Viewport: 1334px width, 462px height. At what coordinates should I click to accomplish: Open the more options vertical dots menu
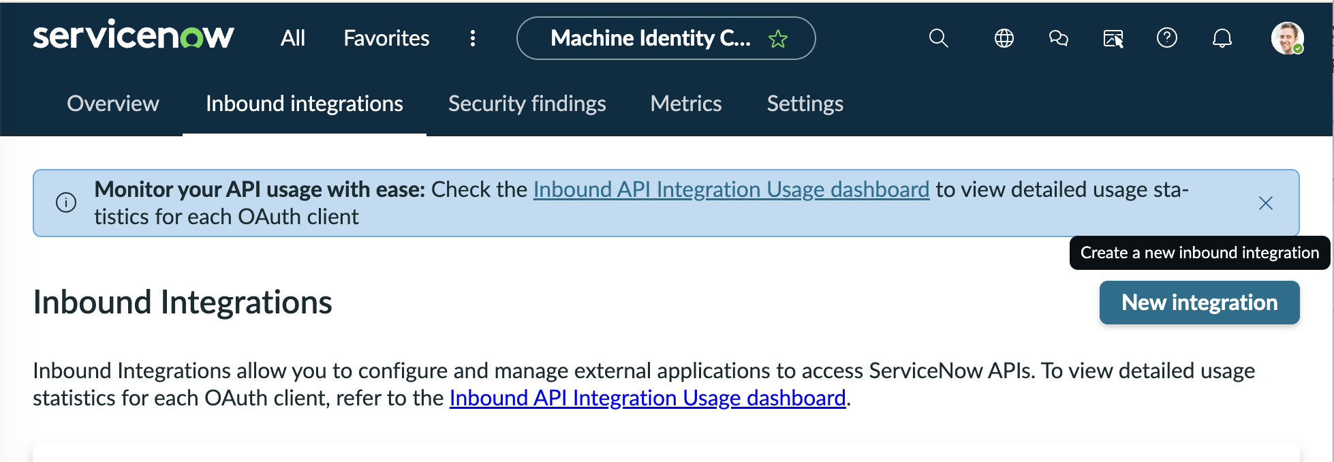[473, 38]
